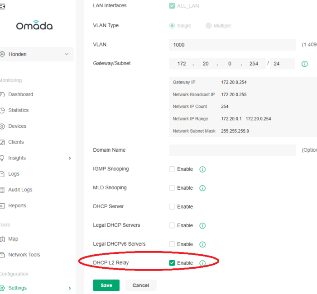
Task: Click the green Save button
Action: coord(106,285)
